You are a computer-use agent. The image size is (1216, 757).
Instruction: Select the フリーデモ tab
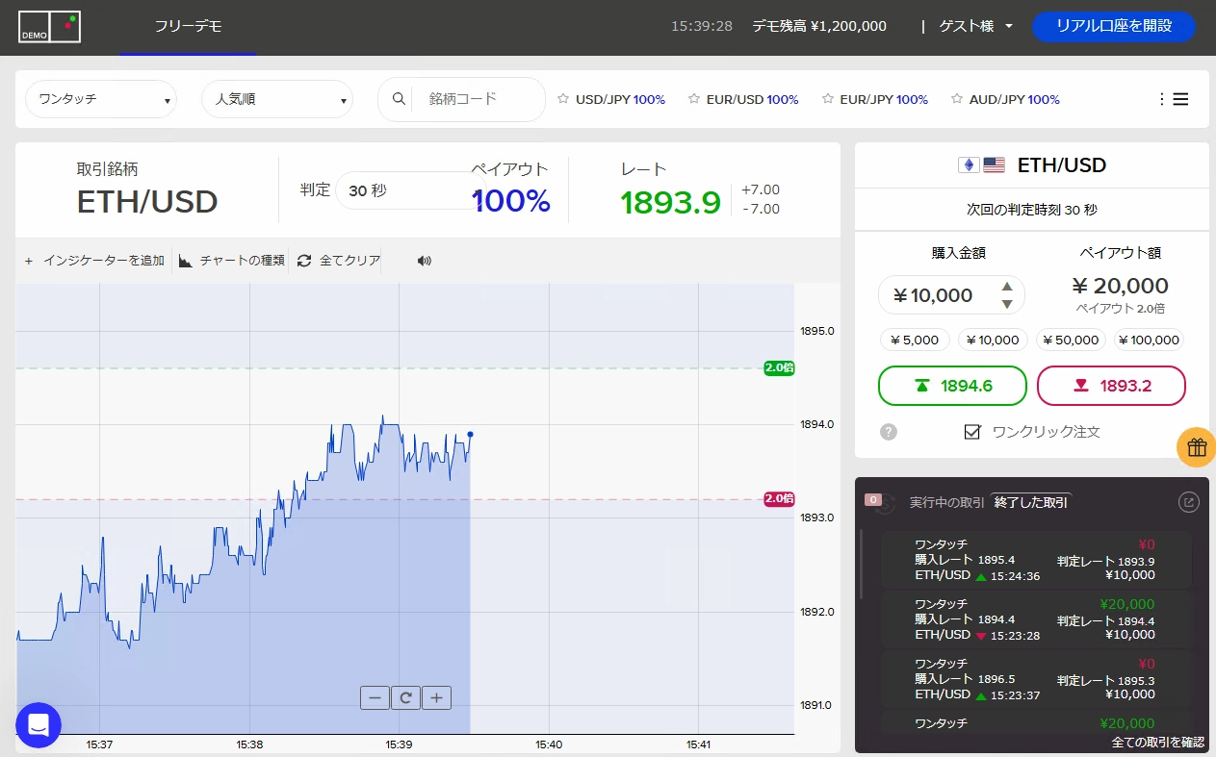(189, 26)
